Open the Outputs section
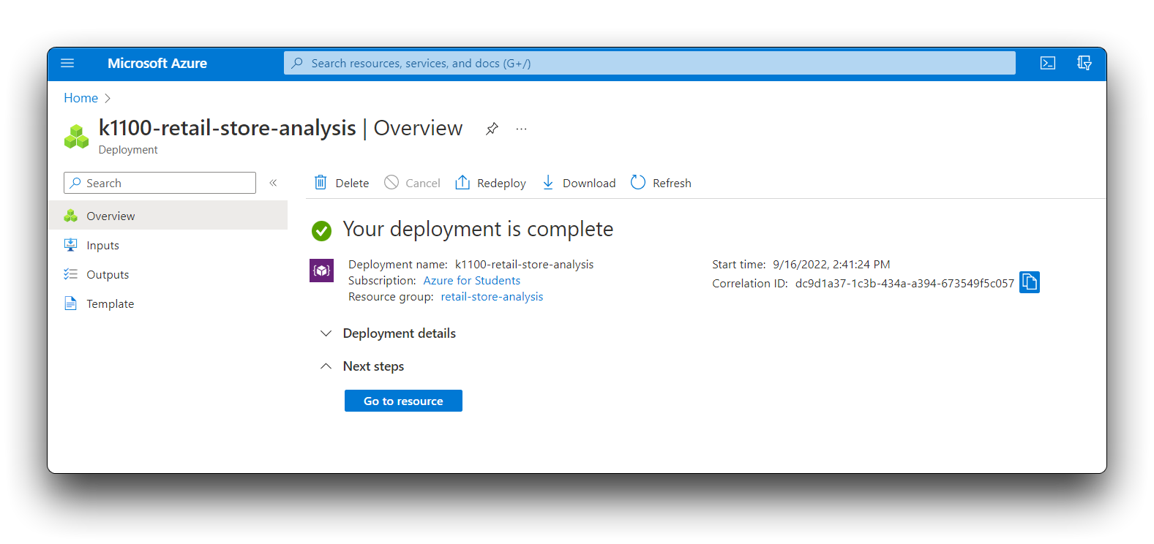This screenshot has width=1154, height=544. (x=168, y=274)
